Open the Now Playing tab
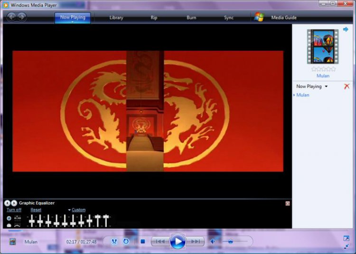This screenshot has height=254, width=356. (73, 18)
